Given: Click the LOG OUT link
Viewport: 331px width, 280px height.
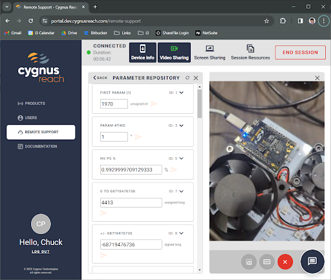Looking at the screenshot, I should point(41,252).
